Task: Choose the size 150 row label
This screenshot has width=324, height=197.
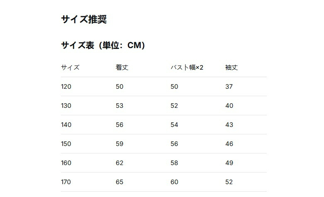Action: point(66,144)
